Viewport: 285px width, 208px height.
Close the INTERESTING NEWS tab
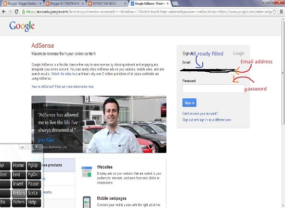coord(125,4)
